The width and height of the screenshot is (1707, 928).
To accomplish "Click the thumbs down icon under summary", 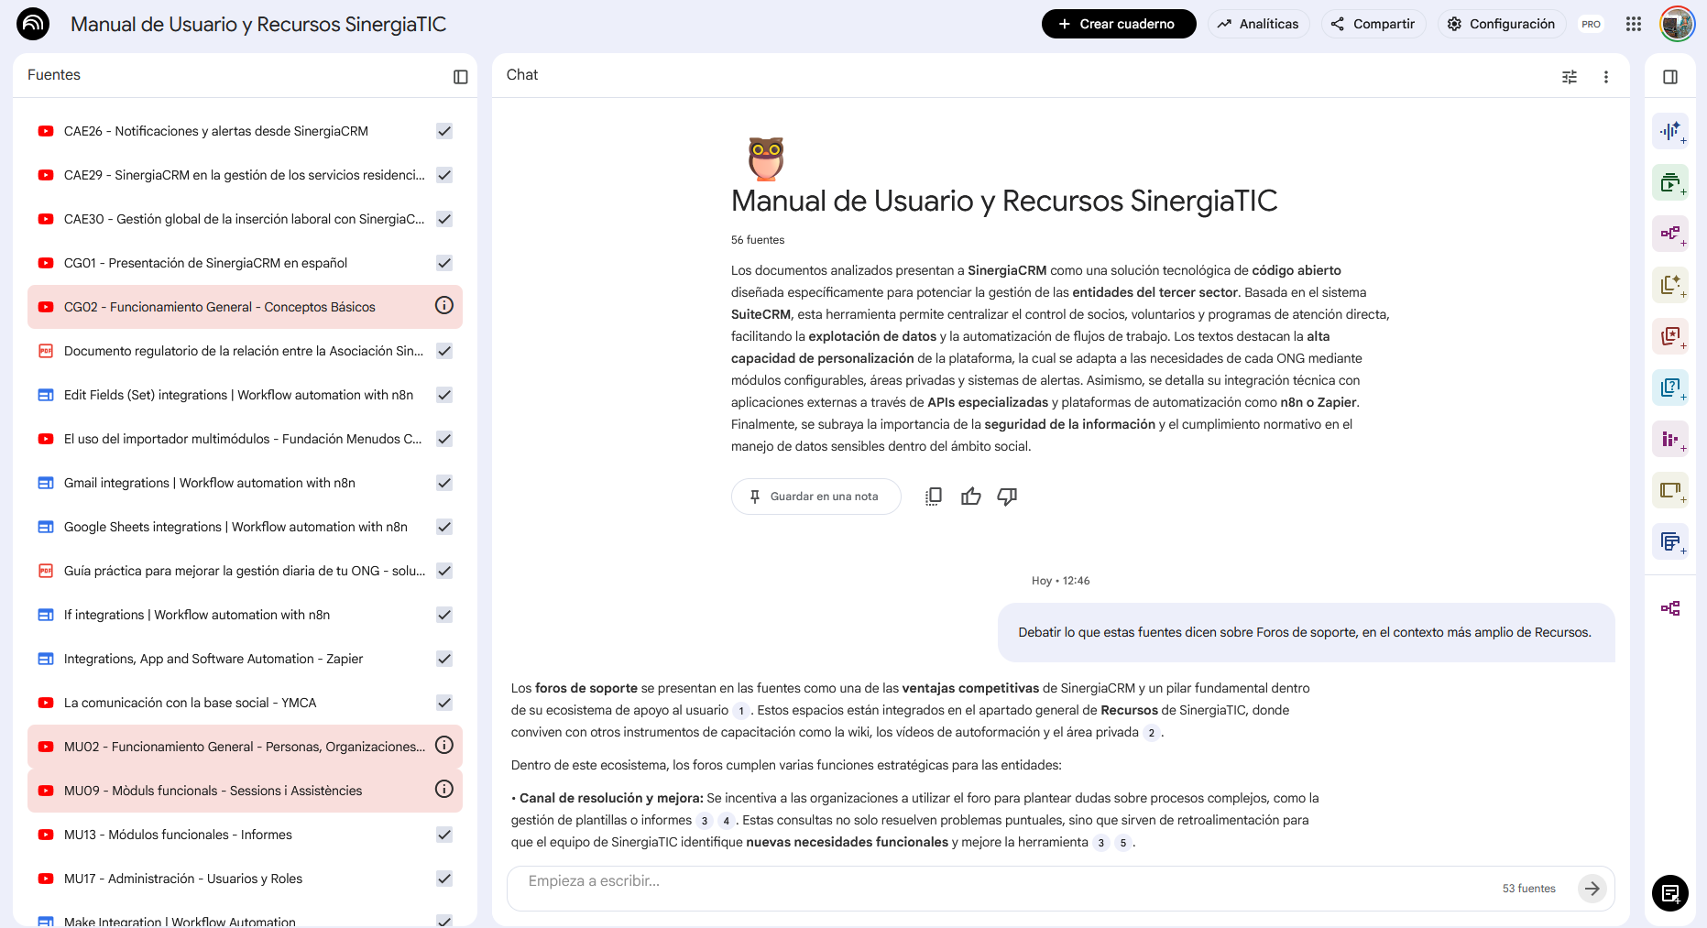I will click(1007, 497).
